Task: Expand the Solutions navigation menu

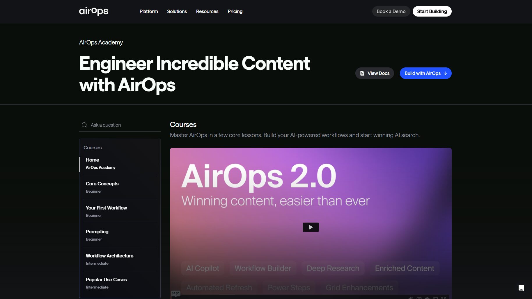Action: pos(177,11)
